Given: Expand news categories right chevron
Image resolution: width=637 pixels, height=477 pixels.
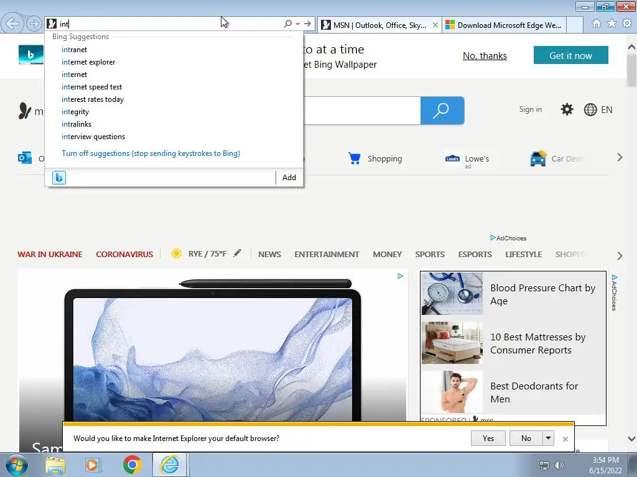Looking at the screenshot, I should 620,256.
